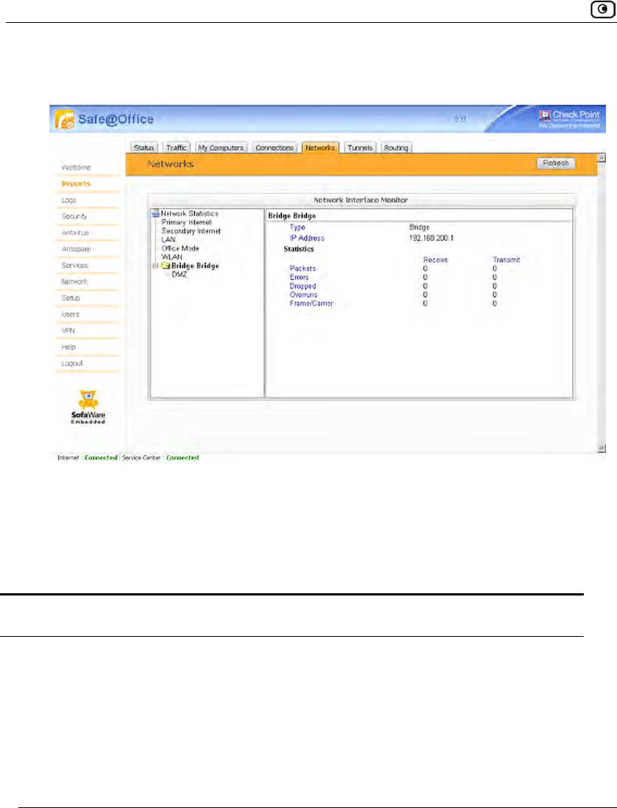This screenshot has width=617, height=808.
Task: Click the Safe@Office logo icon
Action: [64, 120]
